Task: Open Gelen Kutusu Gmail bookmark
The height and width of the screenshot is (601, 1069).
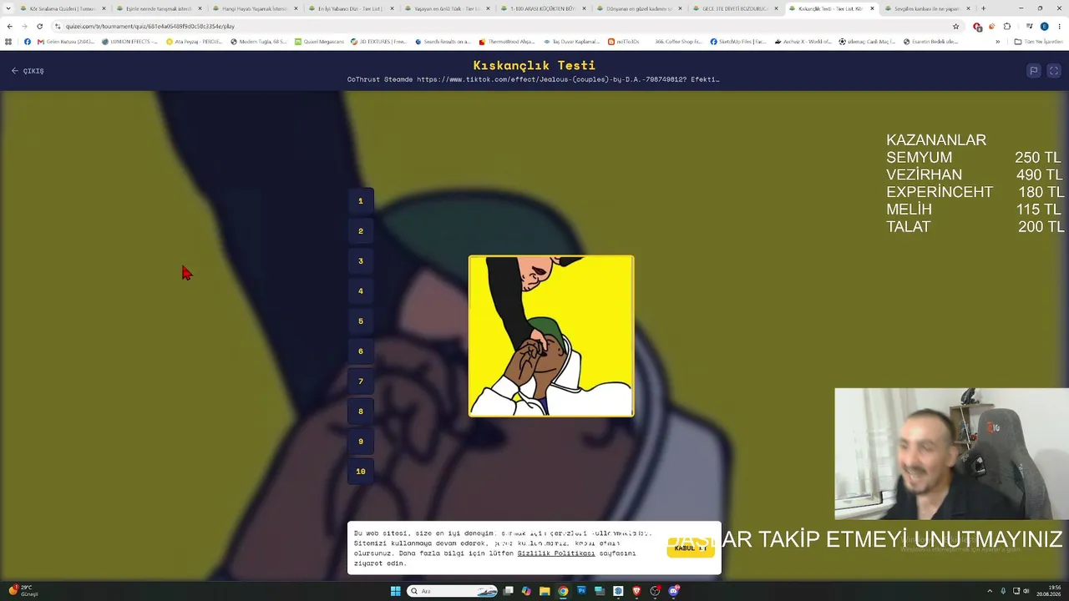Action: point(66,42)
